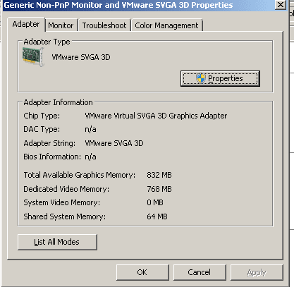Click the 'Dedicated Video Memory:' label
Image resolution: width=294 pixels, height=287 pixels.
66,189
